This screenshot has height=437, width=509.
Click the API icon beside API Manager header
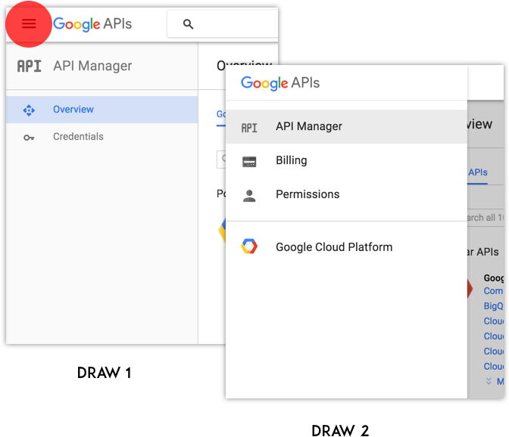[x=29, y=67]
